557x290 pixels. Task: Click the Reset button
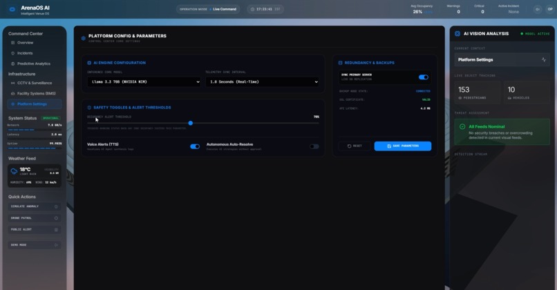tap(355, 146)
